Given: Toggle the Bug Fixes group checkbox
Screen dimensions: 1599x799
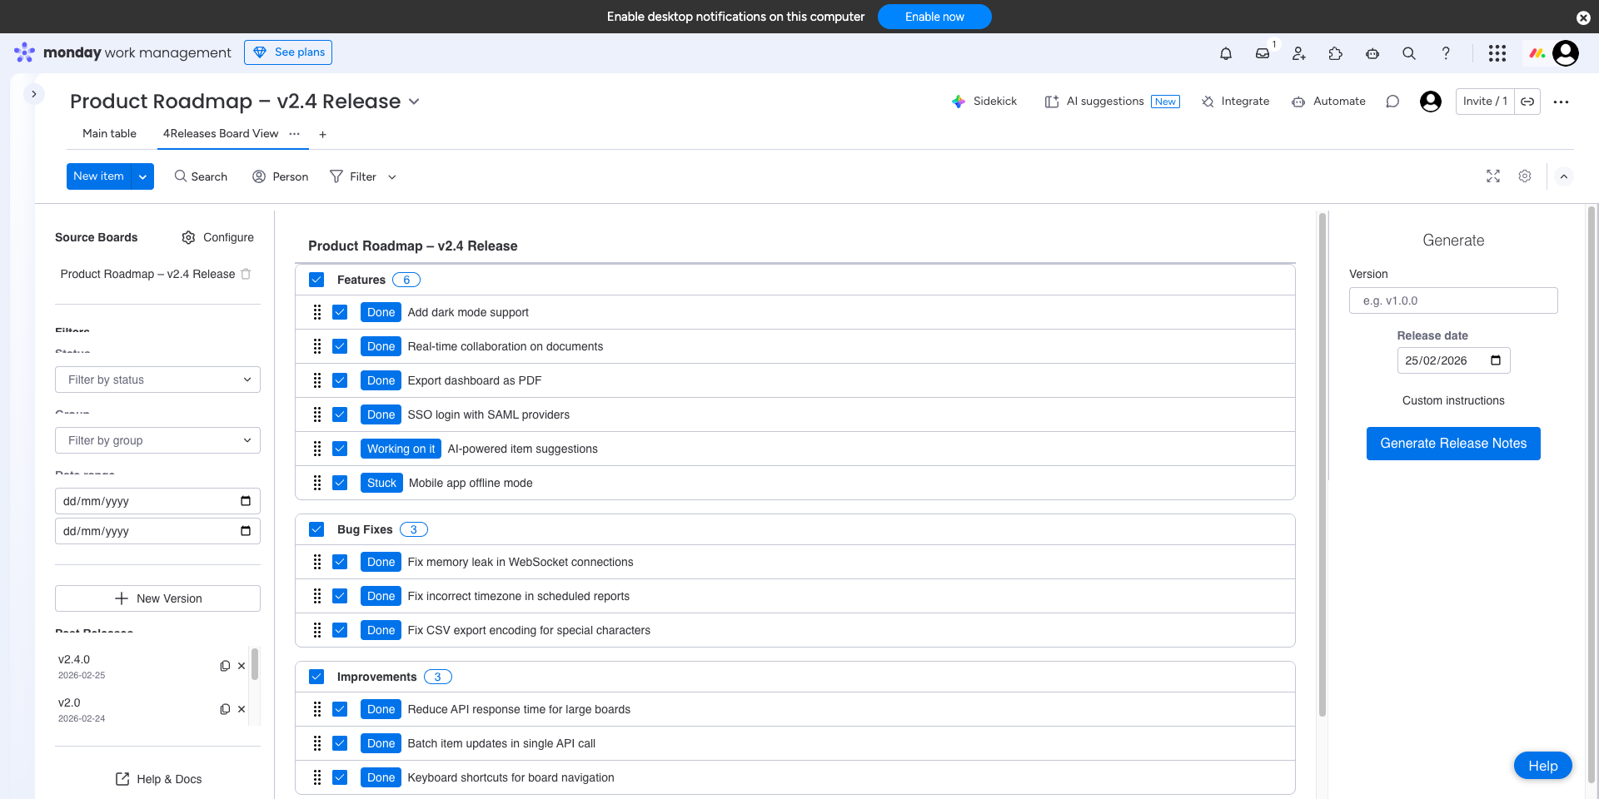Looking at the screenshot, I should 316,529.
